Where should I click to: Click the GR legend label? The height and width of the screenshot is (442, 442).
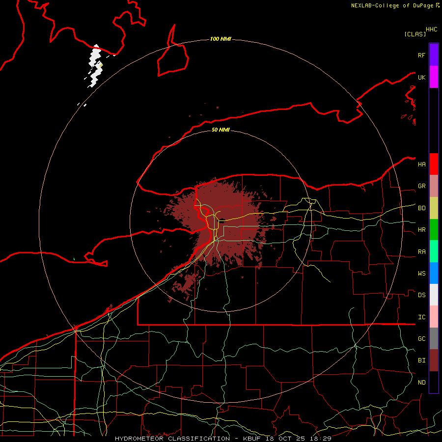pyautogui.click(x=421, y=186)
